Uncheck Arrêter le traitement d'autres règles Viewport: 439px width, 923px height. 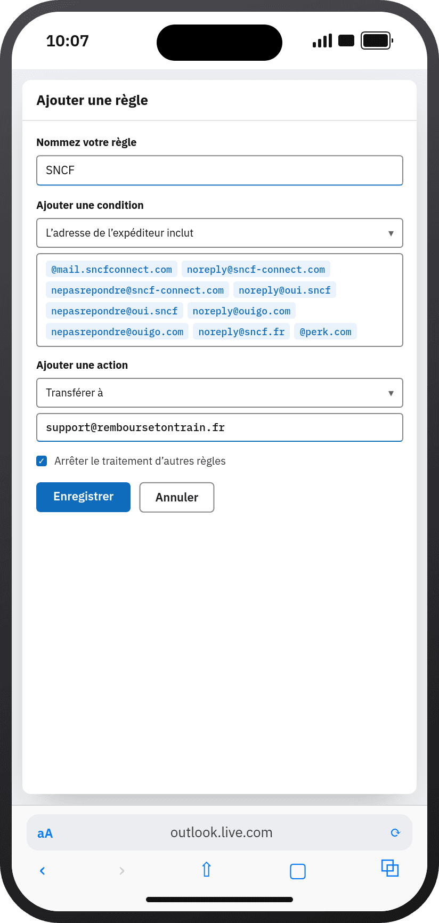tap(42, 461)
